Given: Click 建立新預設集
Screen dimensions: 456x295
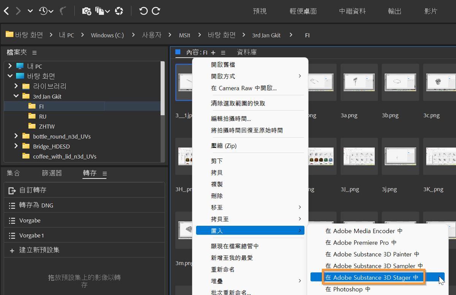Looking at the screenshot, I should click(84, 250).
